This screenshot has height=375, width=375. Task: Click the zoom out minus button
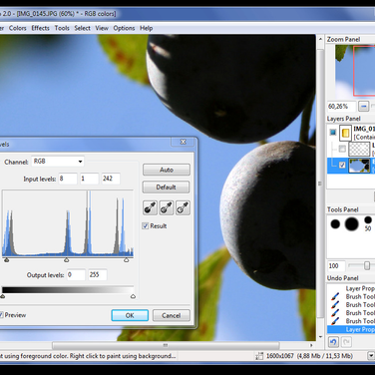[x=364, y=107]
